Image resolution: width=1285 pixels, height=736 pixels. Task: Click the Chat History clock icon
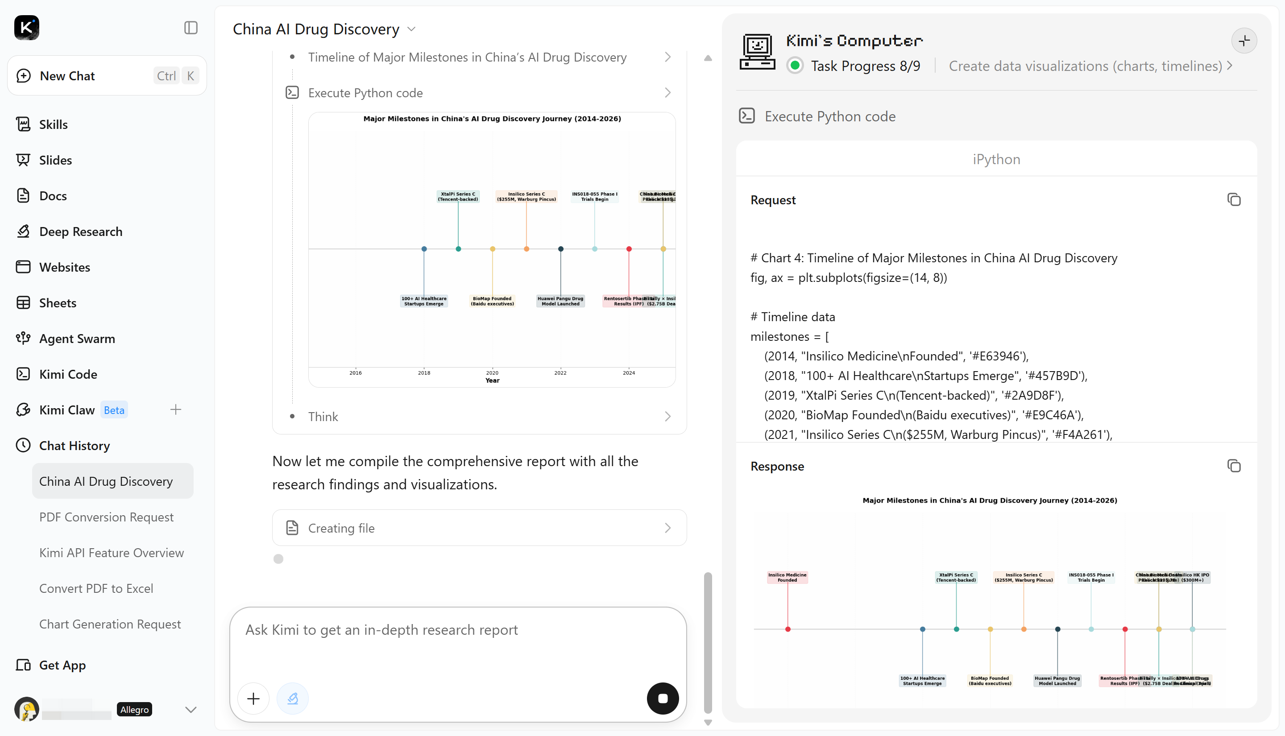[23, 445]
